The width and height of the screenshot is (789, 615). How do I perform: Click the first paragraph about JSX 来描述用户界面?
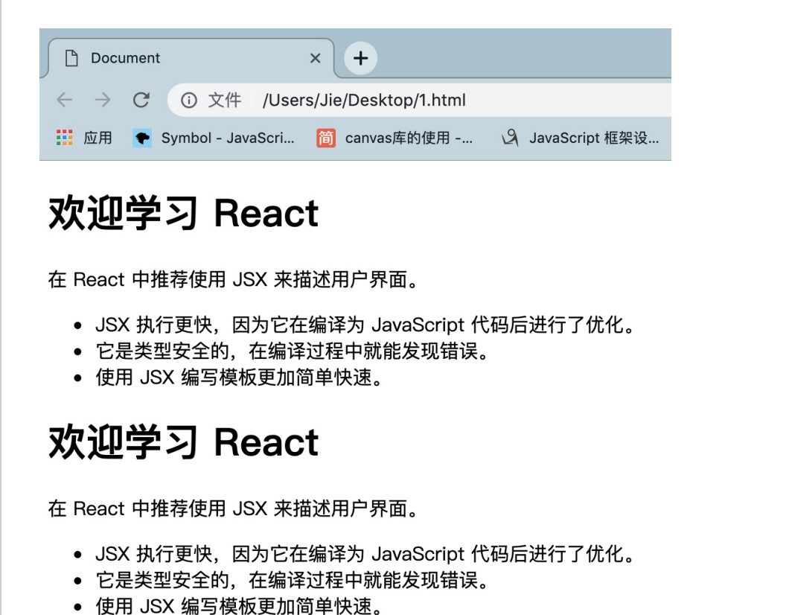[233, 279]
